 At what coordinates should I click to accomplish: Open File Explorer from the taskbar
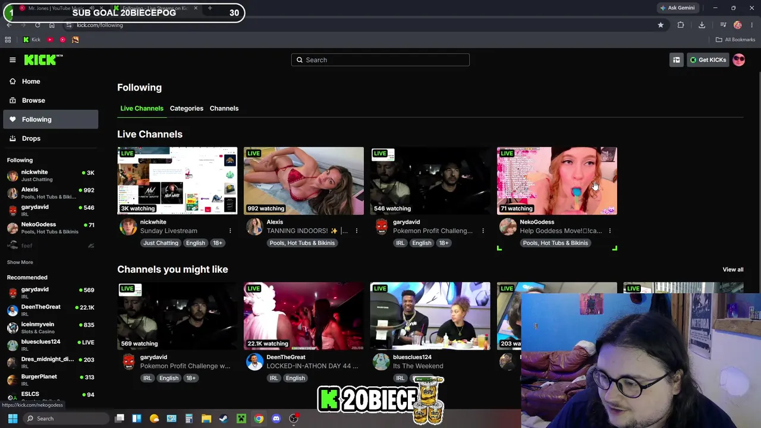(x=206, y=418)
